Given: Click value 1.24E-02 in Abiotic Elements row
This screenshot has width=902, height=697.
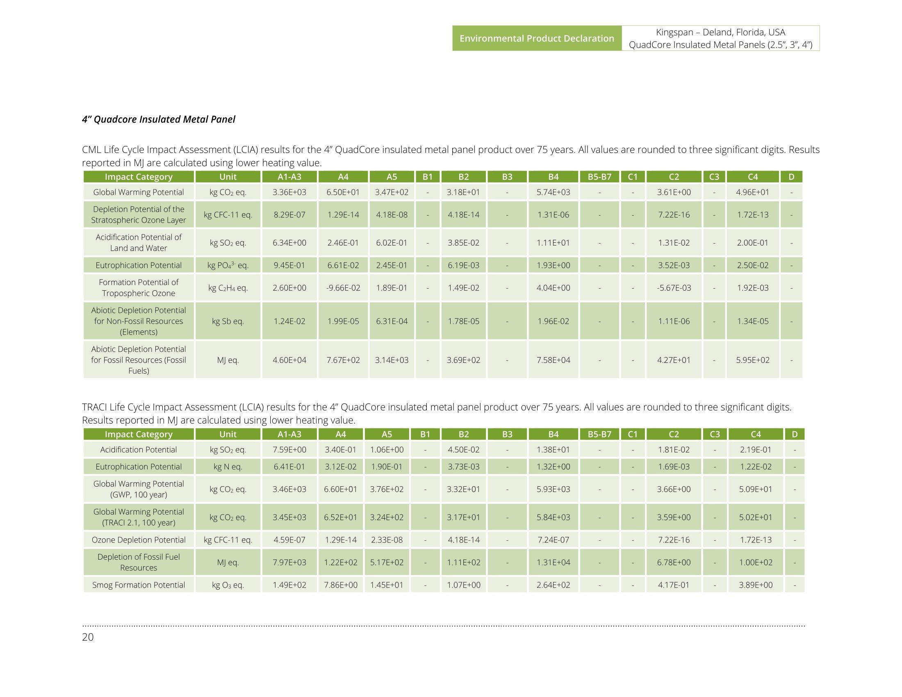Looking at the screenshot, I should (289, 321).
